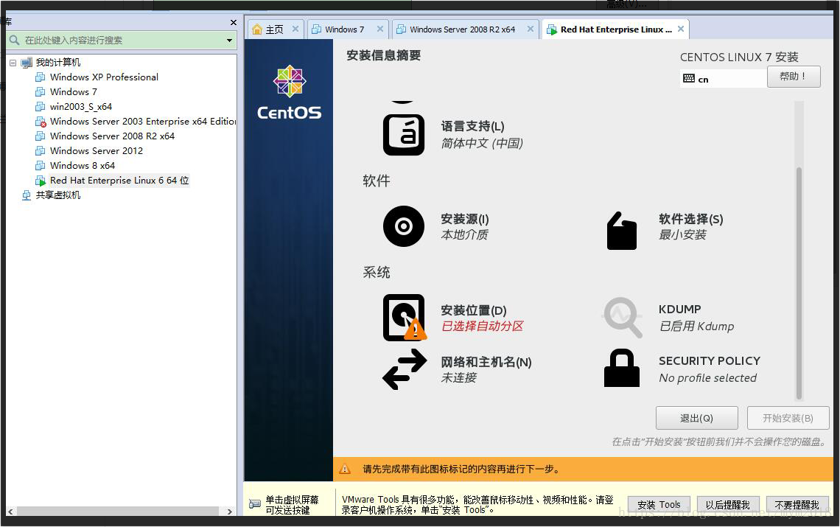Switch to the 主页 tab
This screenshot has height=527, width=840.
coord(275,29)
